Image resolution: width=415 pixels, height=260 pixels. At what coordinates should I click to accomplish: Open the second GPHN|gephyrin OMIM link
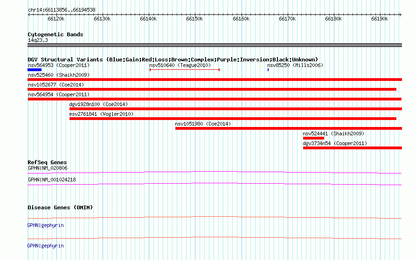coord(46,246)
